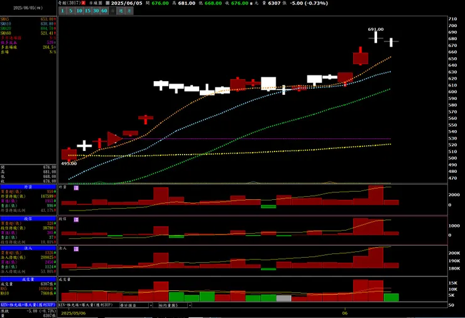The width and height of the screenshot is (465, 318).
Task: Click the 06 month marker on the time axis
Action: coord(344,313)
